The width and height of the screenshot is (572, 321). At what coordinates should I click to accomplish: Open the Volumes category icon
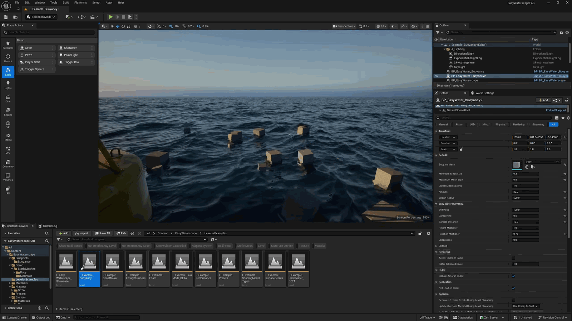point(8,177)
